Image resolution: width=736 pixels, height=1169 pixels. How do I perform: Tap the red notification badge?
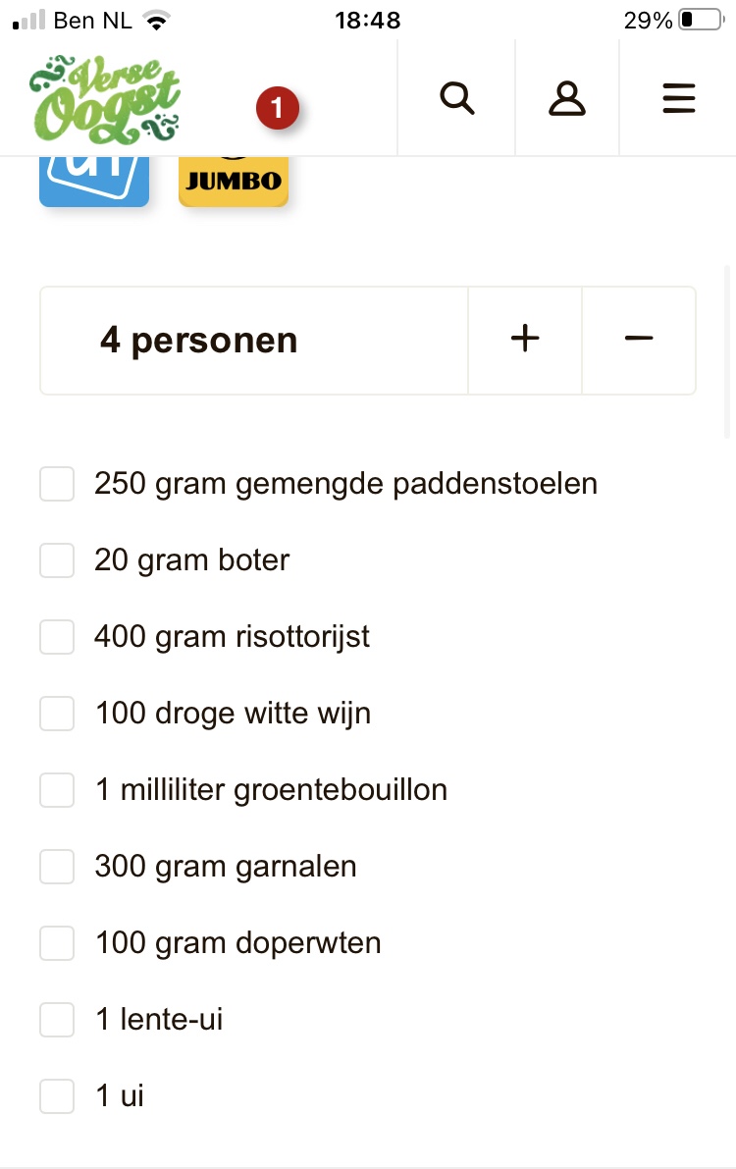pos(277,108)
